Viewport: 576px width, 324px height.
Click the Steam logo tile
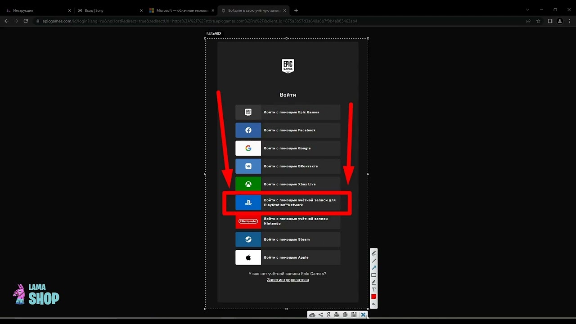click(x=248, y=239)
